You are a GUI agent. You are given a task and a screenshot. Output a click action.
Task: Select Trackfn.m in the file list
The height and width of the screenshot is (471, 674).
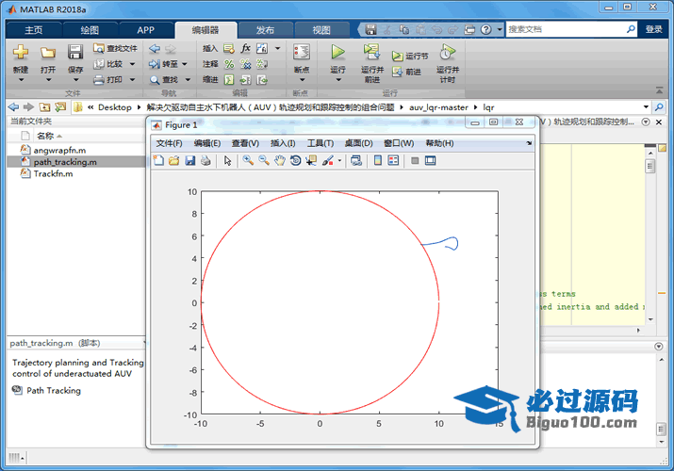tap(53, 174)
